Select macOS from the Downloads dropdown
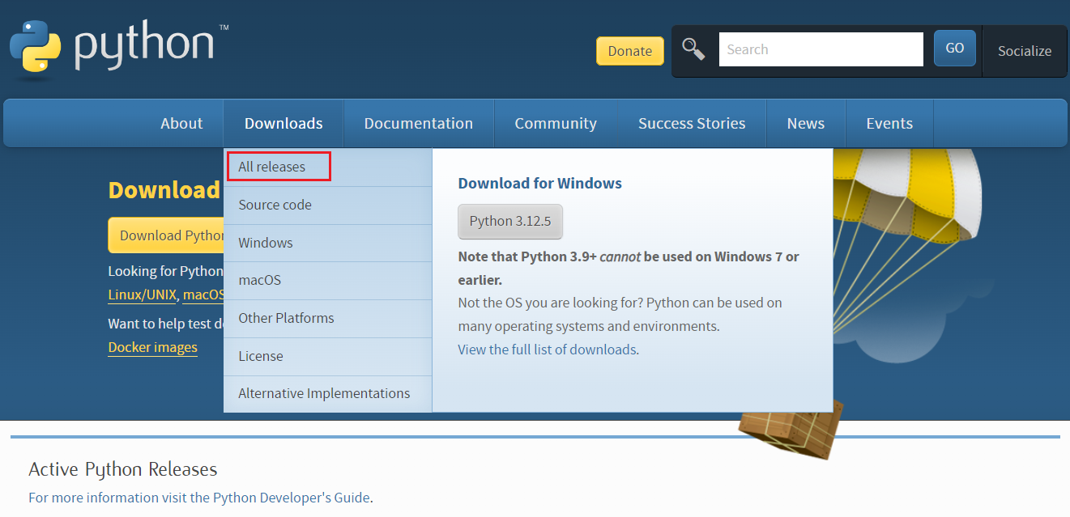The width and height of the screenshot is (1070, 517). (259, 280)
